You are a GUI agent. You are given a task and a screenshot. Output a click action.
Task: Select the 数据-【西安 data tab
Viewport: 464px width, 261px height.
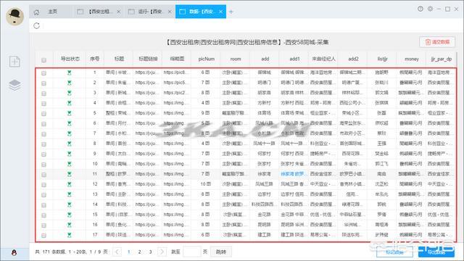(x=201, y=12)
